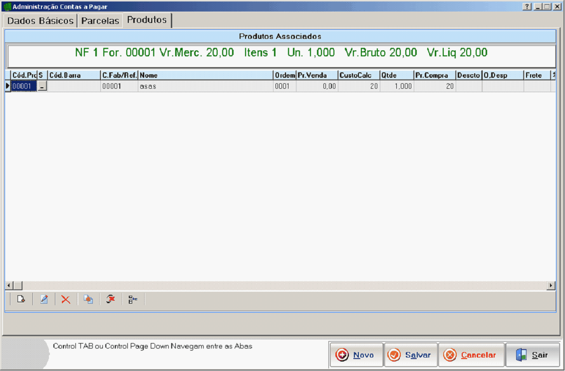Open the small lookup button in S column
This screenshot has width=565, height=371.
[43, 87]
